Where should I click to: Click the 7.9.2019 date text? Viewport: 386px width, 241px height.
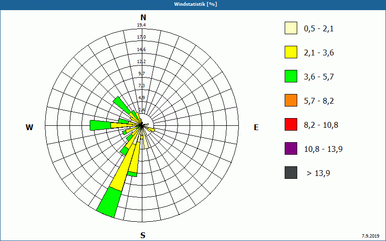pos(371,236)
